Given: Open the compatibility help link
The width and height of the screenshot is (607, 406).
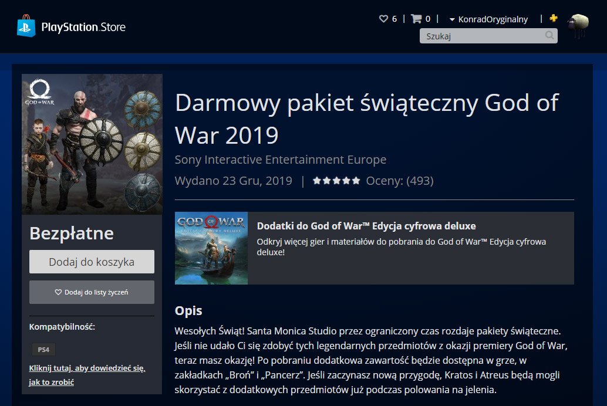Looking at the screenshot, I should click(87, 375).
